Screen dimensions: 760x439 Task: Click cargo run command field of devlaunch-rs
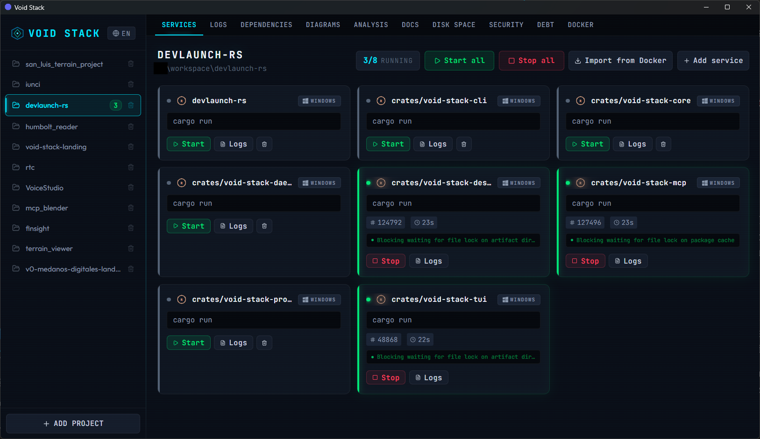pos(254,121)
